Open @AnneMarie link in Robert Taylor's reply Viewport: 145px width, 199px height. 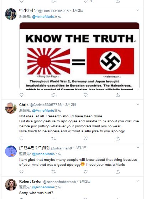[x=43, y=187]
